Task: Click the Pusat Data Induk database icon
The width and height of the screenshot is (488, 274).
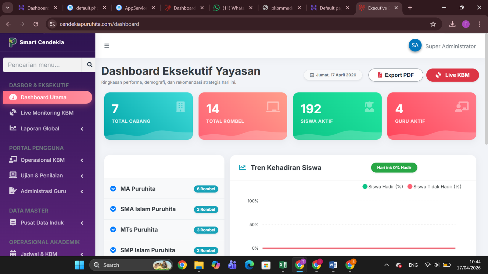Action: (13, 222)
